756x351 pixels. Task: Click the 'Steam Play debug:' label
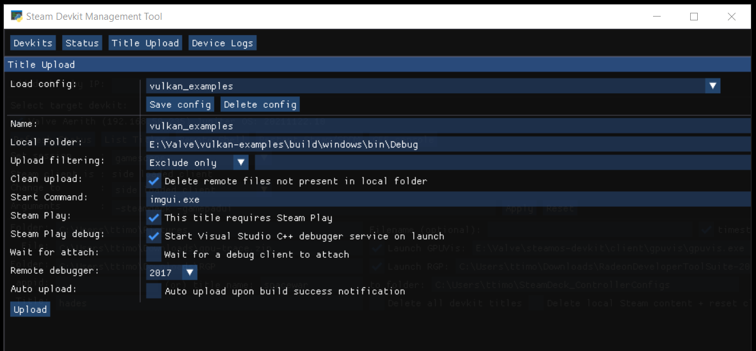pos(58,234)
